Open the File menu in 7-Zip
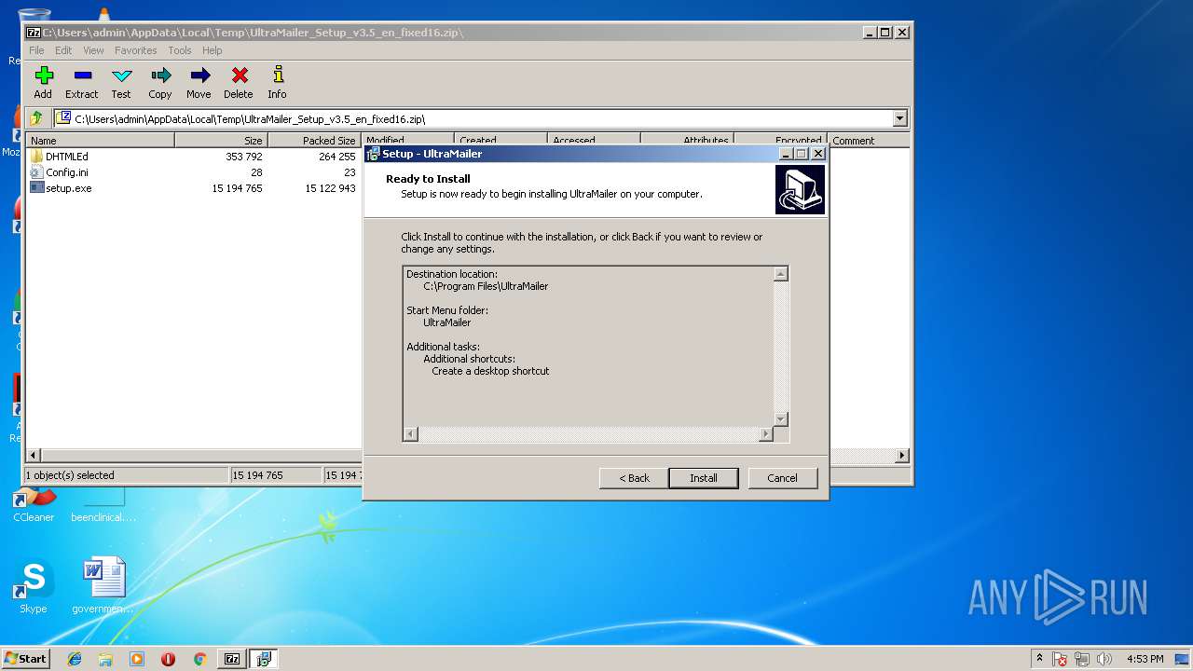 pyautogui.click(x=36, y=50)
